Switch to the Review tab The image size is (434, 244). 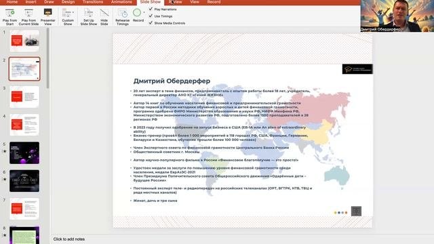[176, 2]
